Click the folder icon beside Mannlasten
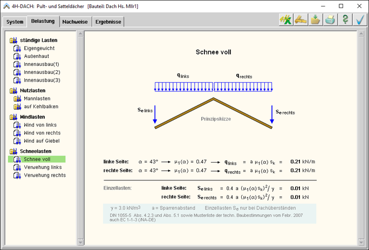369x250 pixels. pyautogui.click(x=17, y=99)
